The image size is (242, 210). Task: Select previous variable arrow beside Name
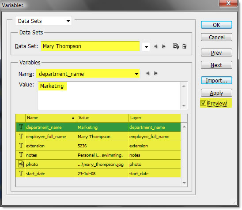(147, 73)
